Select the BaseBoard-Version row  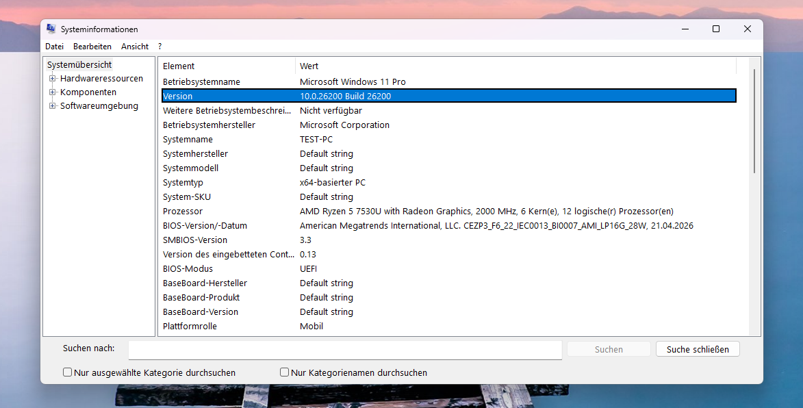(x=449, y=311)
